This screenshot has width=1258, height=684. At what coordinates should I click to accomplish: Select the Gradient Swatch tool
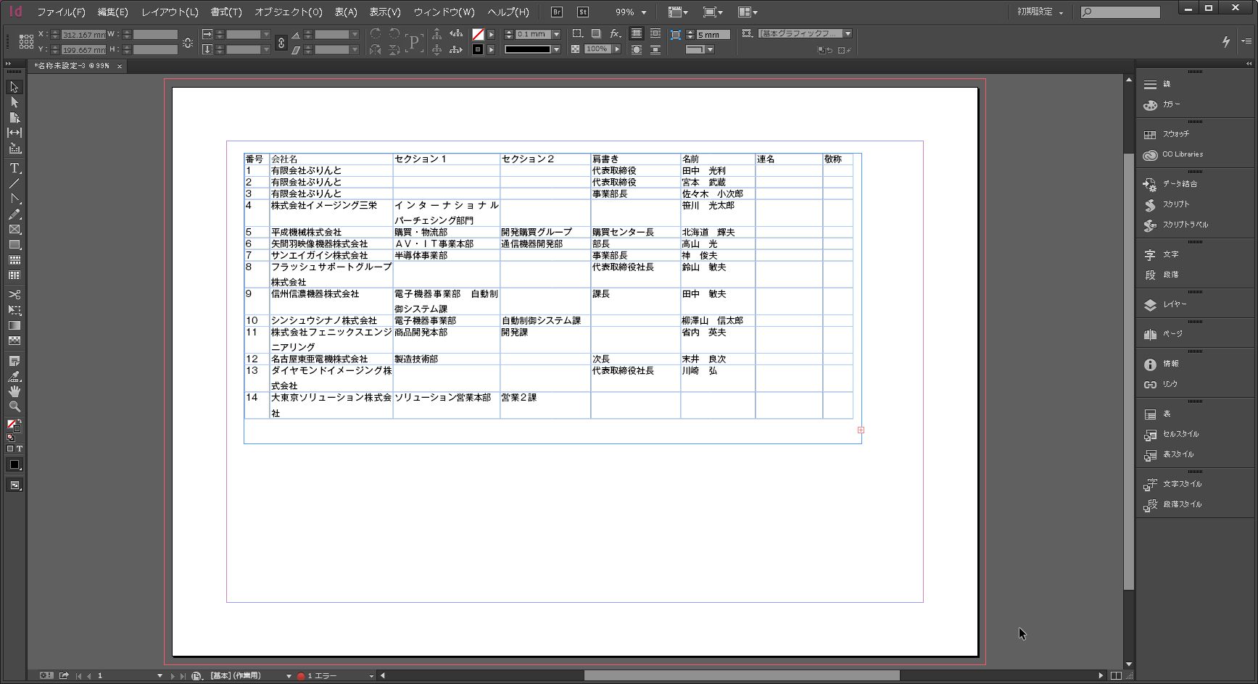(x=15, y=325)
